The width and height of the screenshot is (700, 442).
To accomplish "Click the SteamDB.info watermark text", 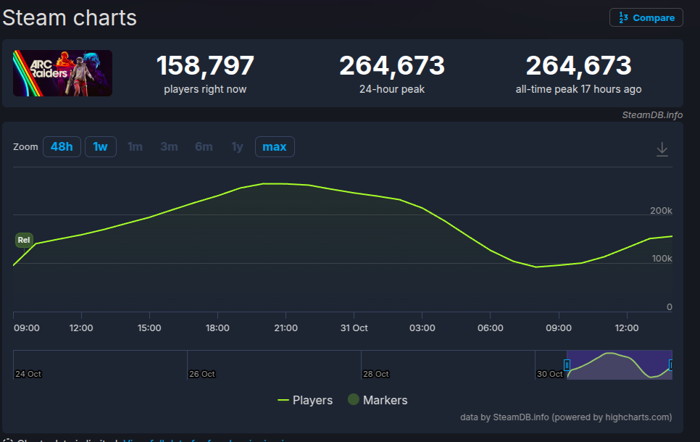I will pyautogui.click(x=651, y=114).
